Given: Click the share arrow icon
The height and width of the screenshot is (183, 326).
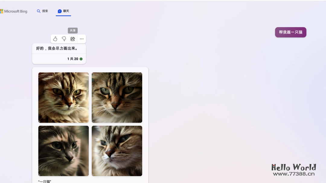Looking at the screenshot, I should click(73, 39).
